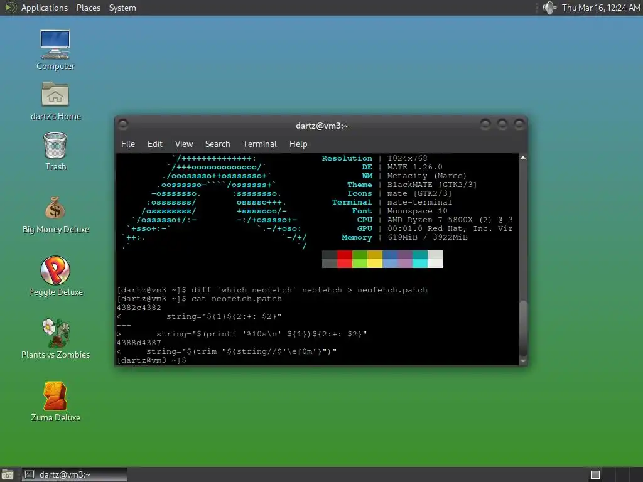643x482 pixels.
Task: Click the white color block in neofetch palette
Action: (435, 259)
